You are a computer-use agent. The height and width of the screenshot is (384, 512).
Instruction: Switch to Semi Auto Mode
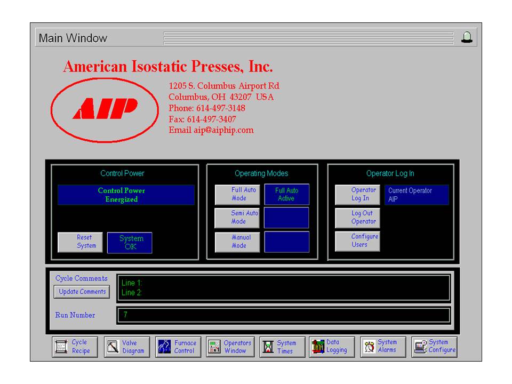pyautogui.click(x=237, y=218)
